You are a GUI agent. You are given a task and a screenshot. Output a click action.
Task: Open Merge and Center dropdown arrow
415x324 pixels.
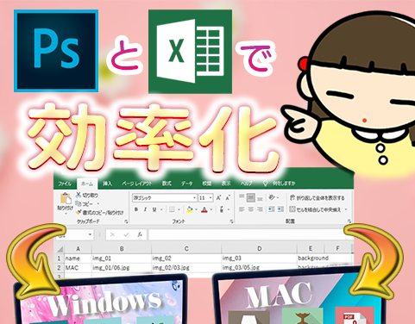point(346,209)
